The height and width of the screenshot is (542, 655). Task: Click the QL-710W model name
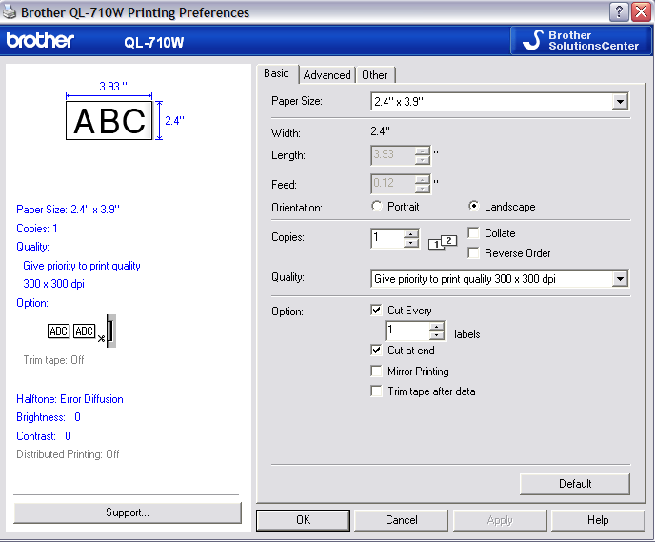(153, 42)
